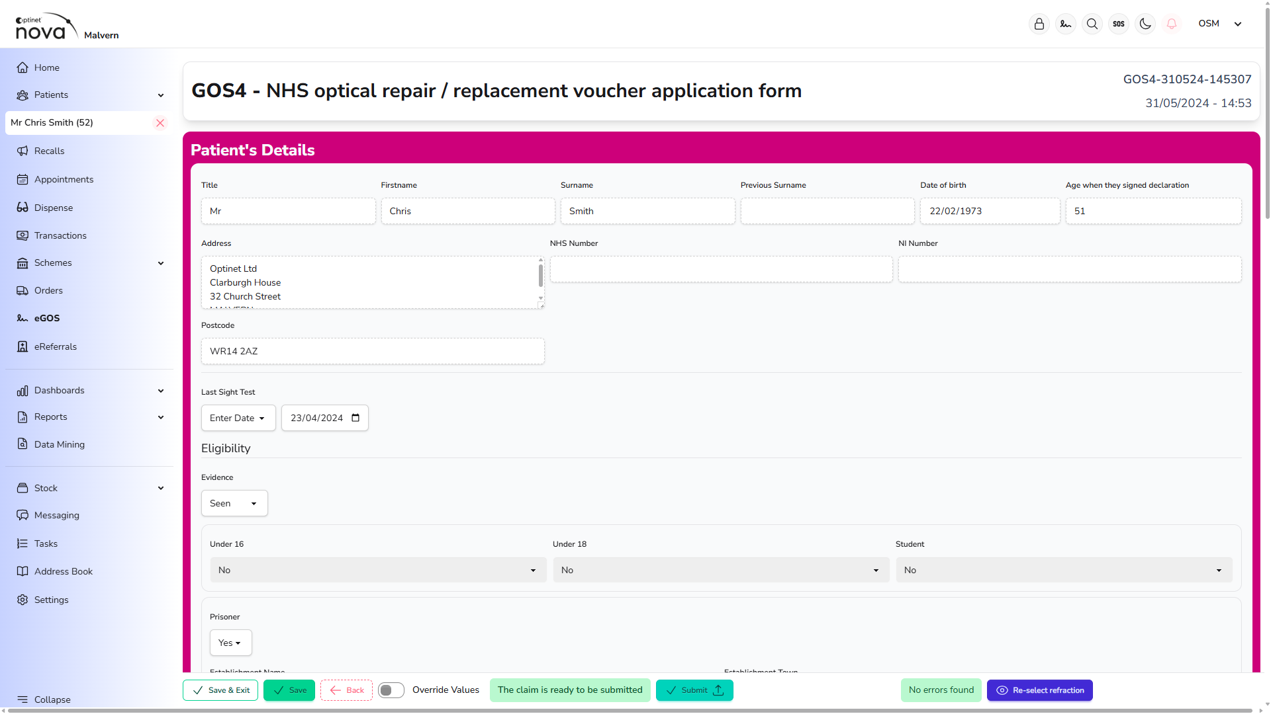1271x714 pixels.
Task: Click the address box scrollbar
Action: click(x=541, y=276)
